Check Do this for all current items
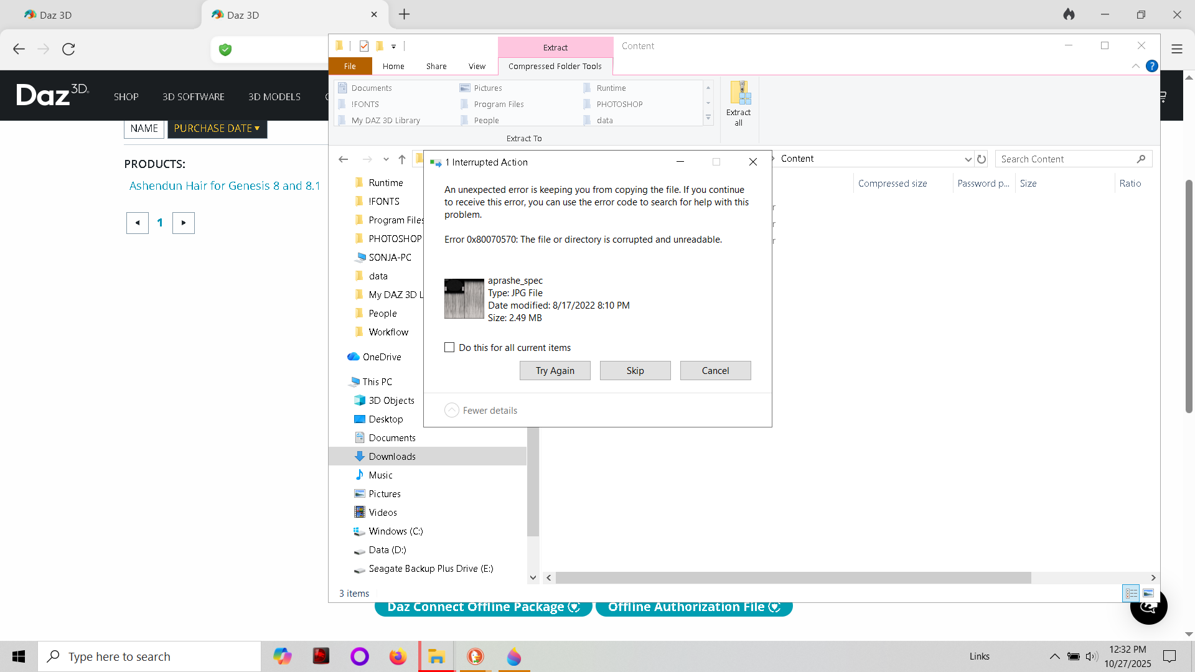This screenshot has width=1195, height=672. [449, 348]
